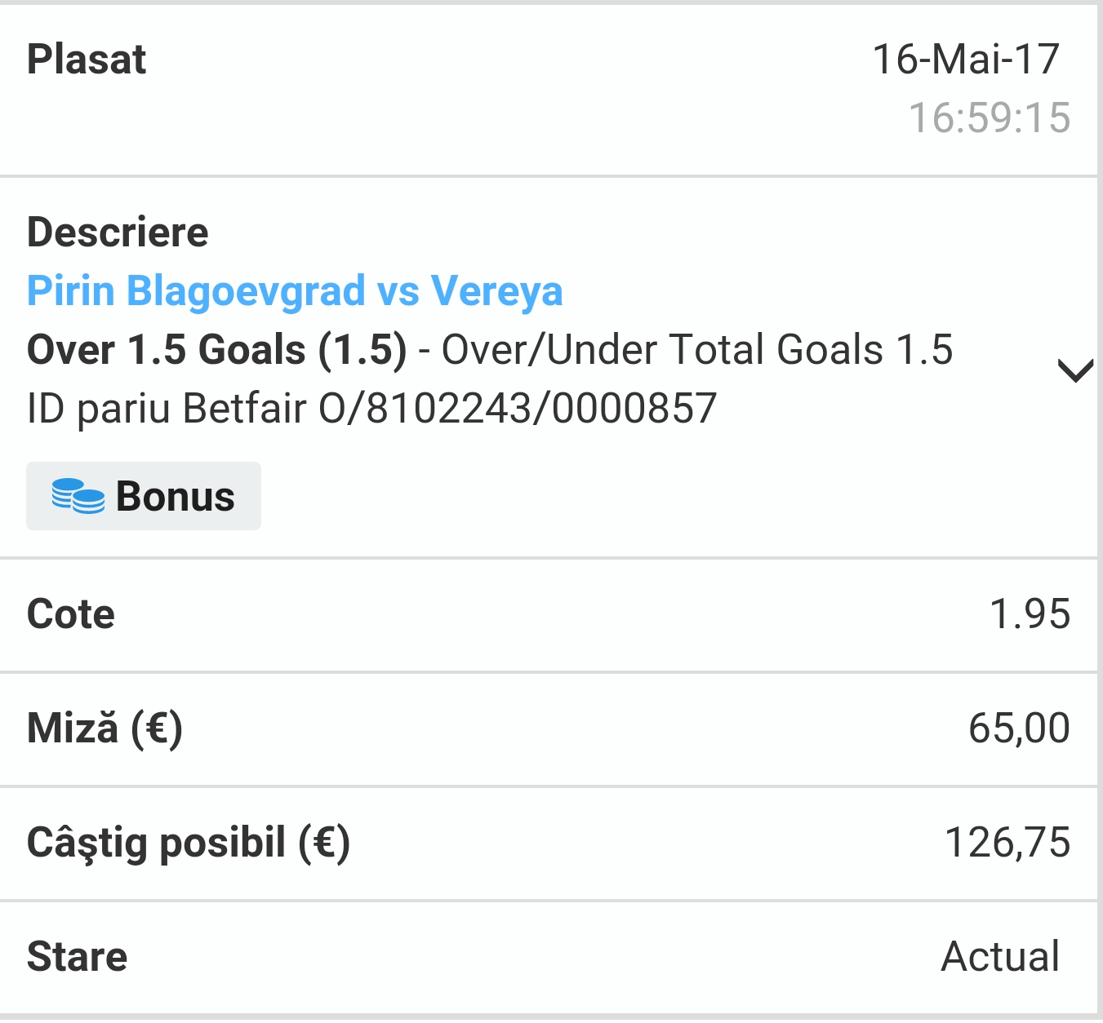This screenshot has height=1023, width=1103.
Task: Click the possible winnings 126,75
Action: (x=1007, y=843)
